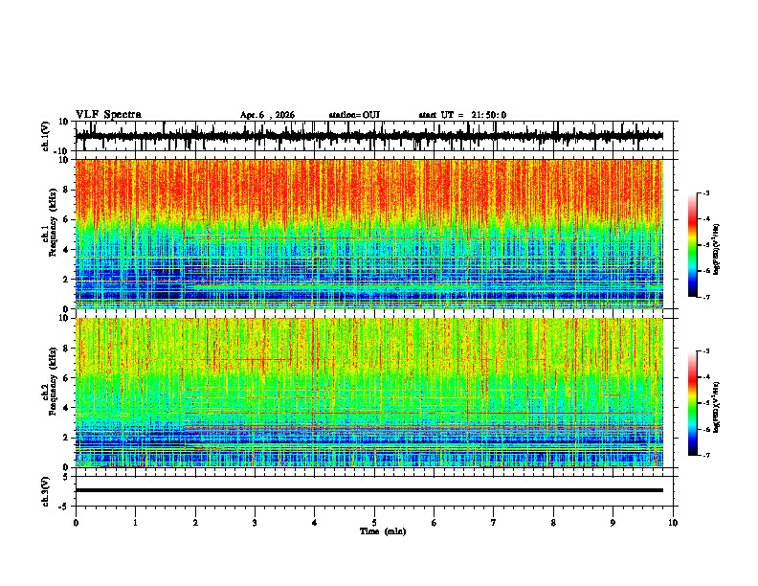Click the "VLF Spectra" title text

coord(108,115)
